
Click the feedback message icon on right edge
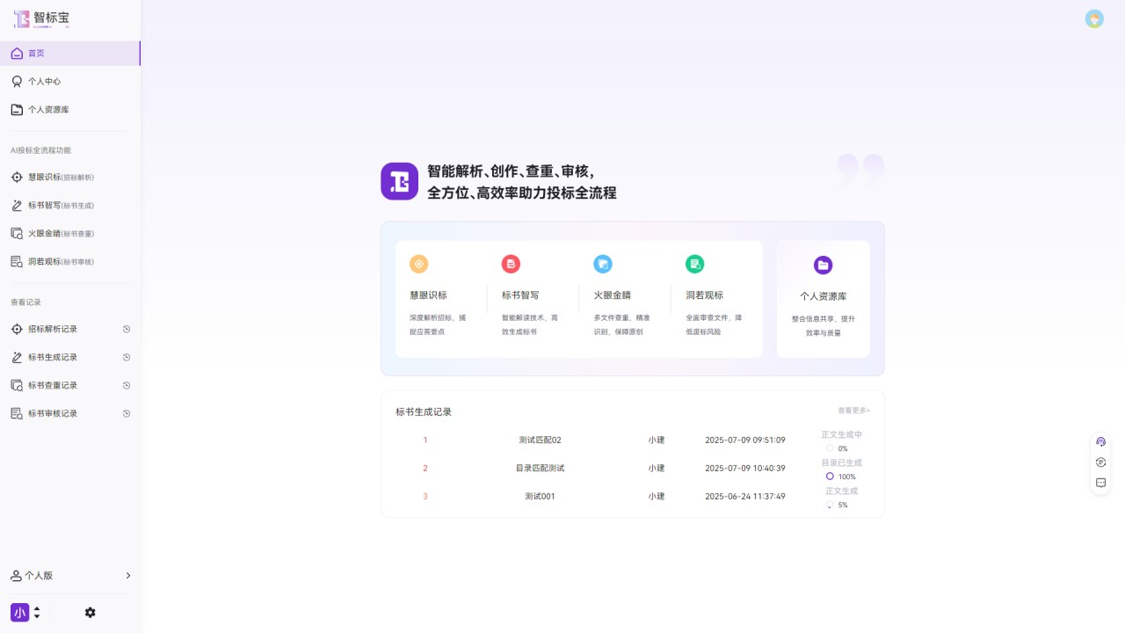click(x=1100, y=482)
